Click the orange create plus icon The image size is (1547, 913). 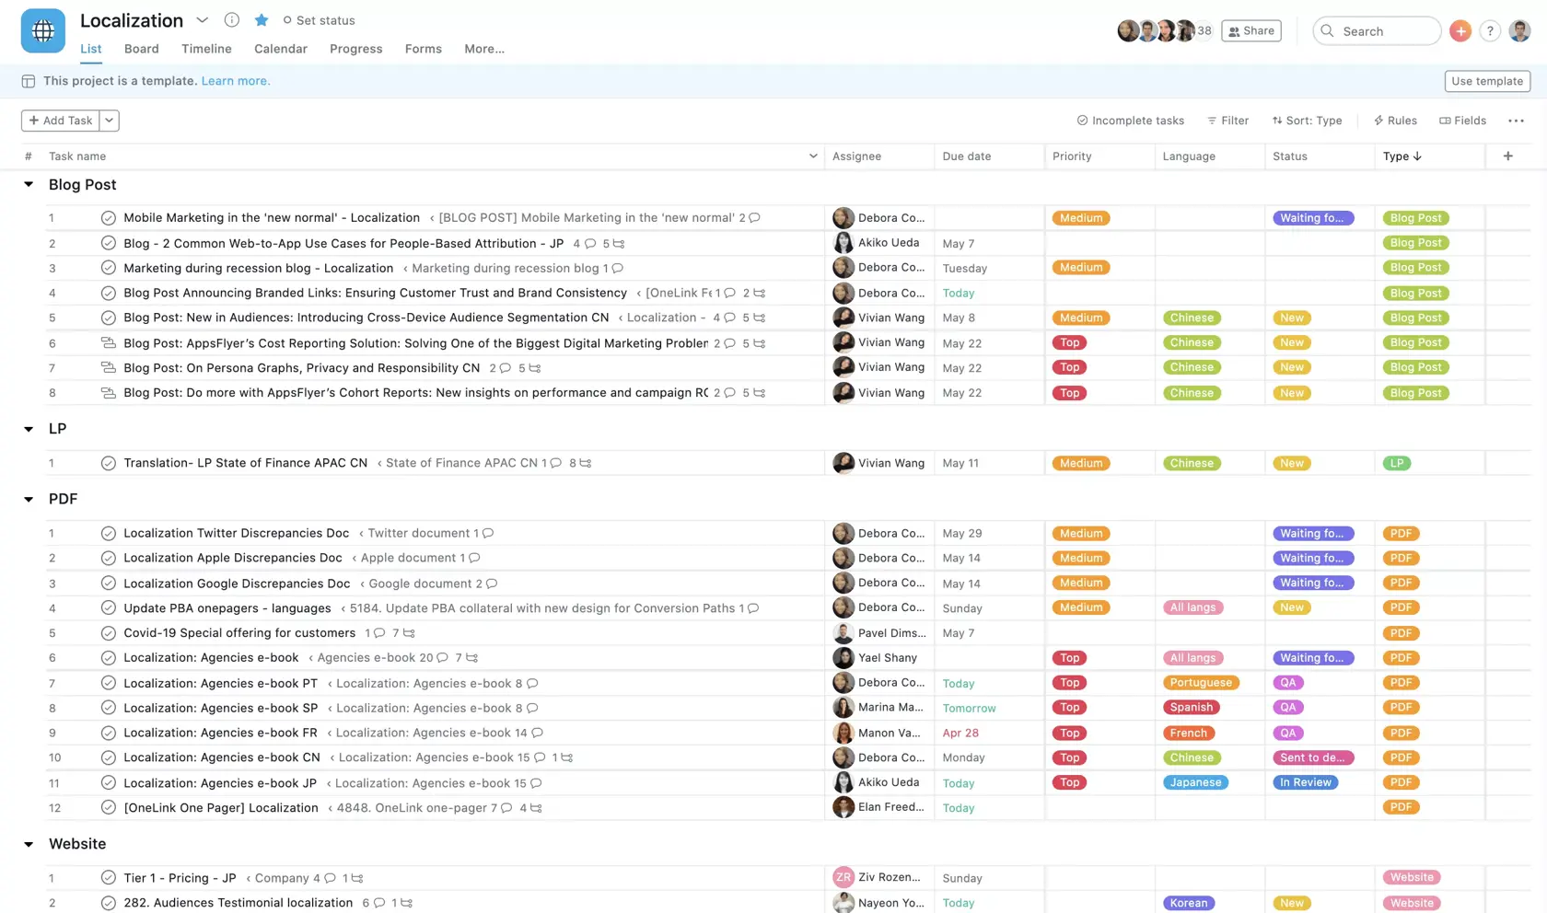pos(1460,30)
